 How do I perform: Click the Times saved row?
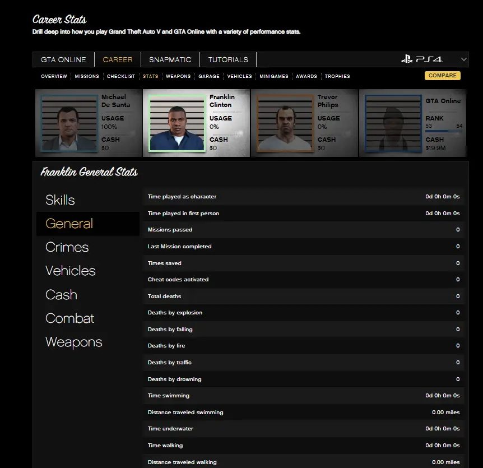303,263
